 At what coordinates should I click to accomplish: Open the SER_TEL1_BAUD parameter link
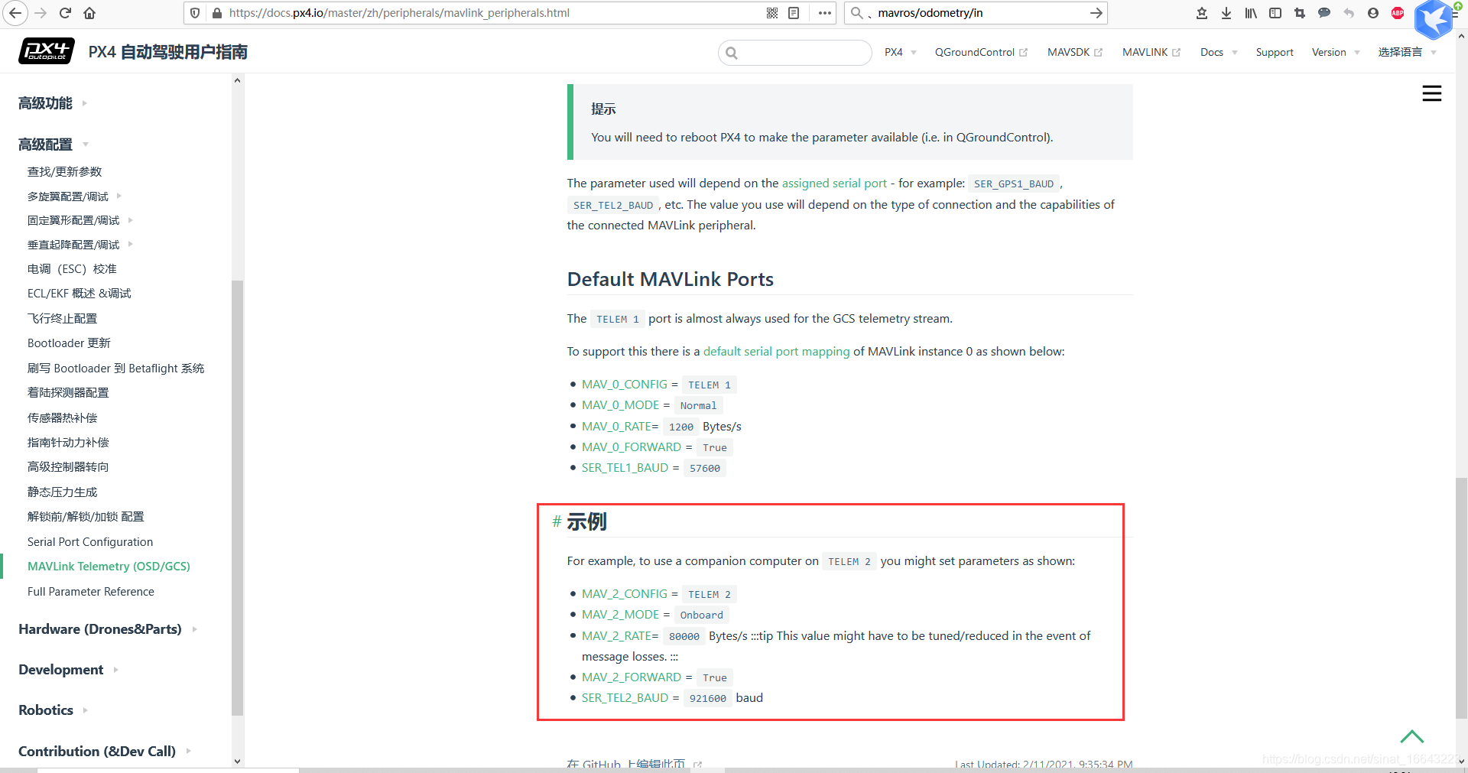(625, 467)
